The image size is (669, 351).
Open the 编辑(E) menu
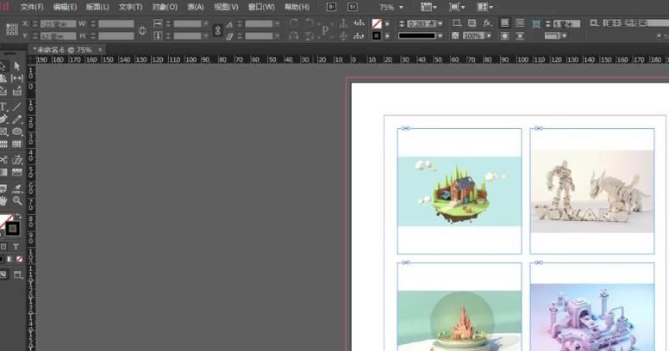pyautogui.click(x=65, y=7)
